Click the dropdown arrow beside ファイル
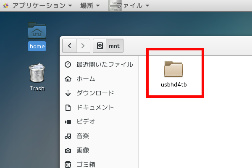 pyautogui.click(x=147, y=6)
